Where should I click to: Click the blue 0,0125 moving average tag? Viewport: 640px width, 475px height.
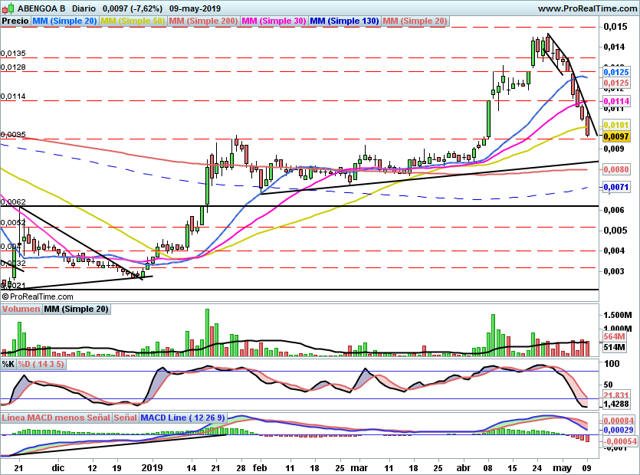[616, 72]
